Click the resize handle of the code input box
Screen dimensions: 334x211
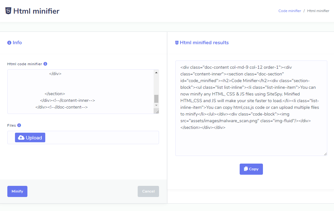tap(156, 111)
